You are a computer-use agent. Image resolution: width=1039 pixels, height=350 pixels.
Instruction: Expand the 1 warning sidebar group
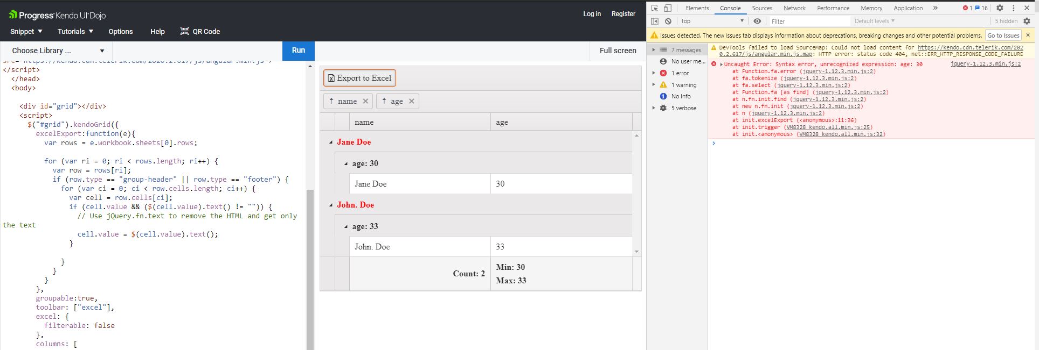point(654,85)
